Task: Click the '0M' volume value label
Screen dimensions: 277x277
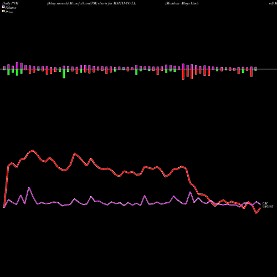Action: tap(265, 203)
